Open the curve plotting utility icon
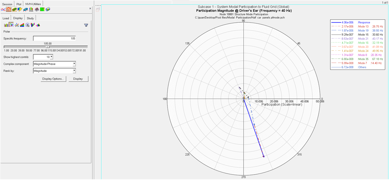This screenshot has width=389, height=180. 3,9
